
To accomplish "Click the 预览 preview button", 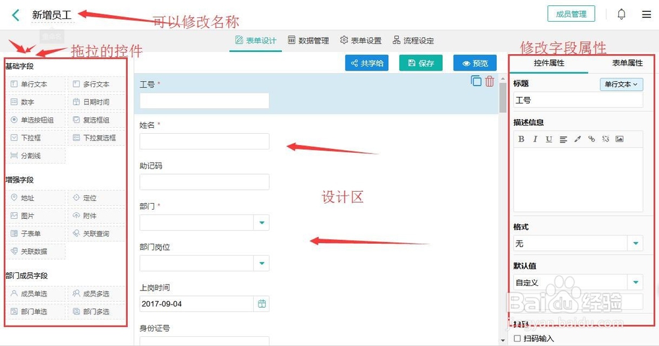I will pos(475,63).
